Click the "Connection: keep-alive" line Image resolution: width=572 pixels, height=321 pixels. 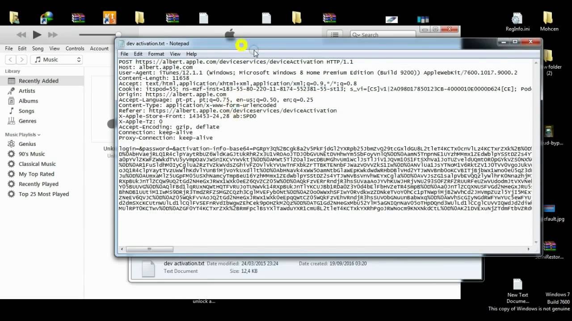pyautogui.click(x=156, y=132)
